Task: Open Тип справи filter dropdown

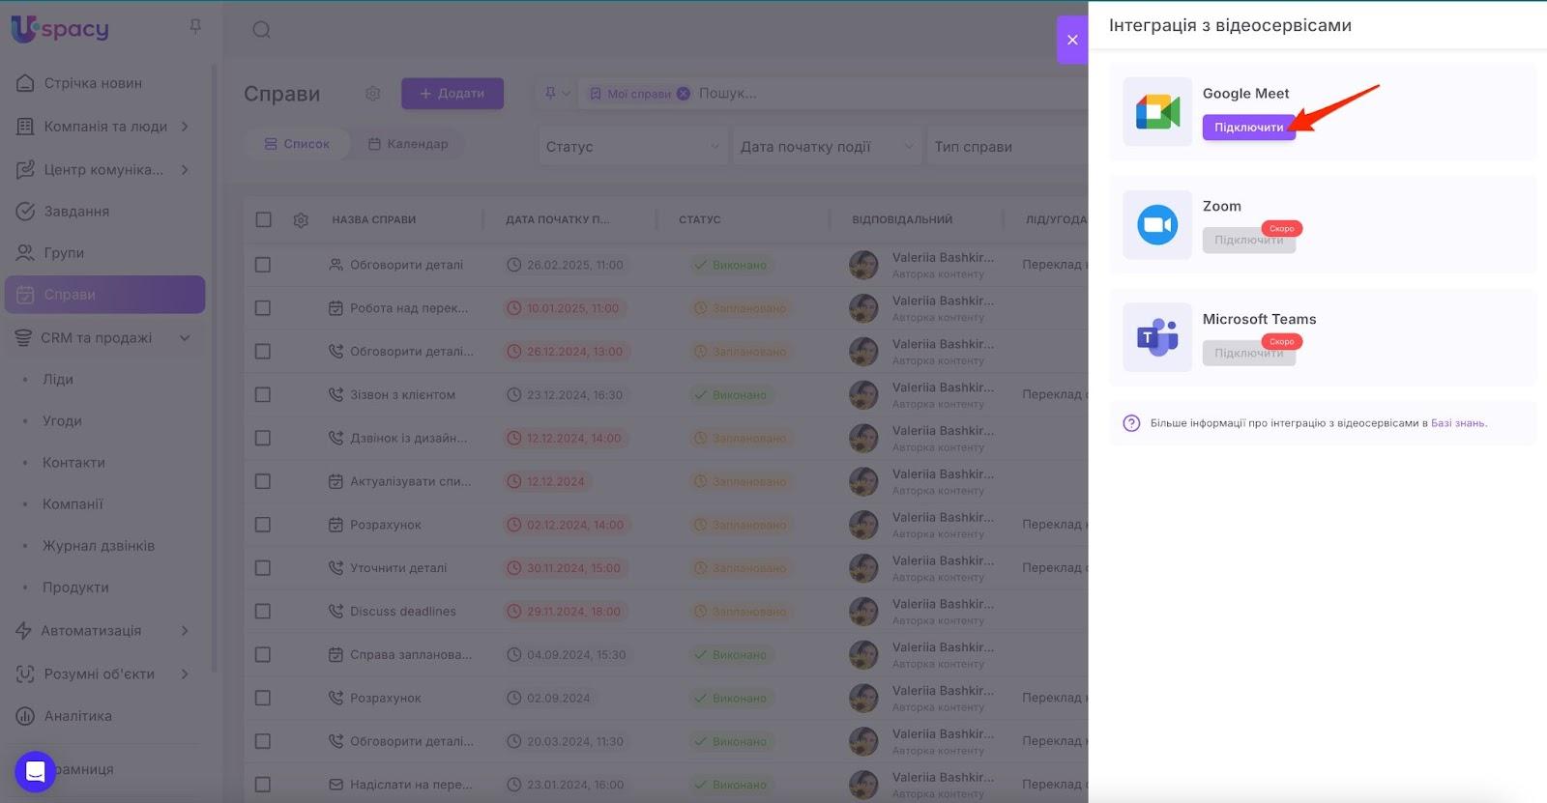Action: point(1007,147)
